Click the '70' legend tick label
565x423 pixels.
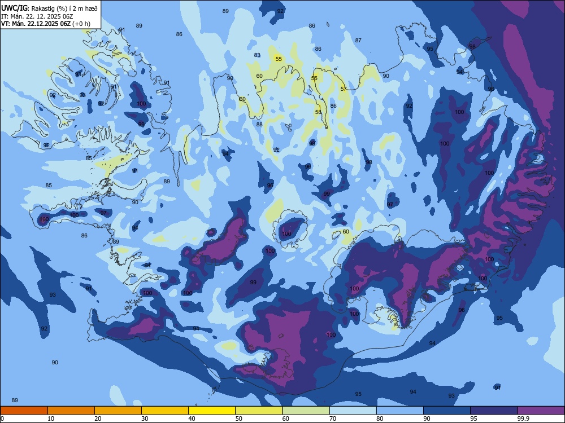point(333,418)
